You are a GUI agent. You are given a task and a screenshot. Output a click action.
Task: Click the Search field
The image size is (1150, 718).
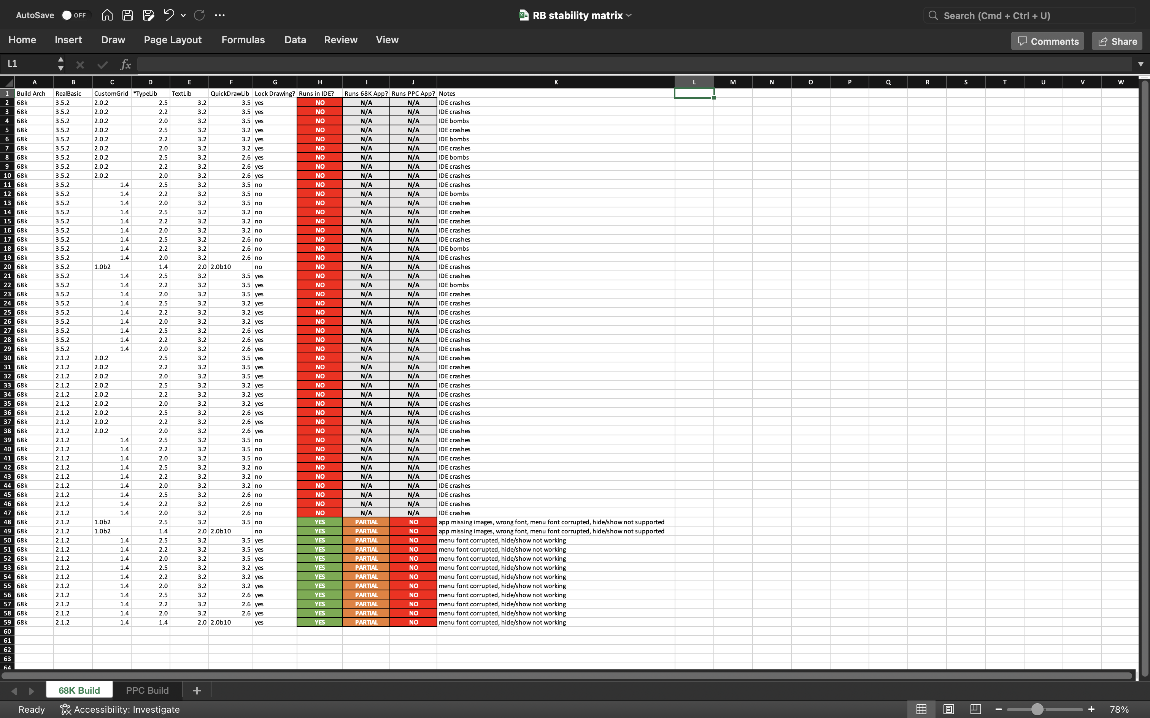tap(1029, 16)
